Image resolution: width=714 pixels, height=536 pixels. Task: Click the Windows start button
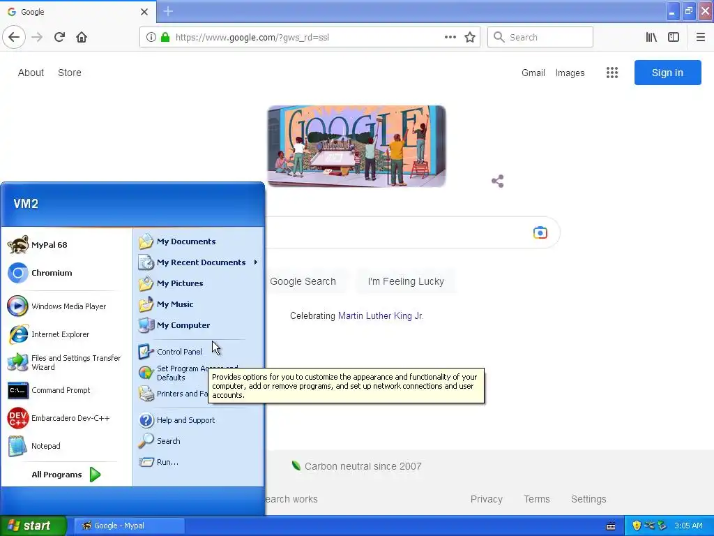click(33, 526)
